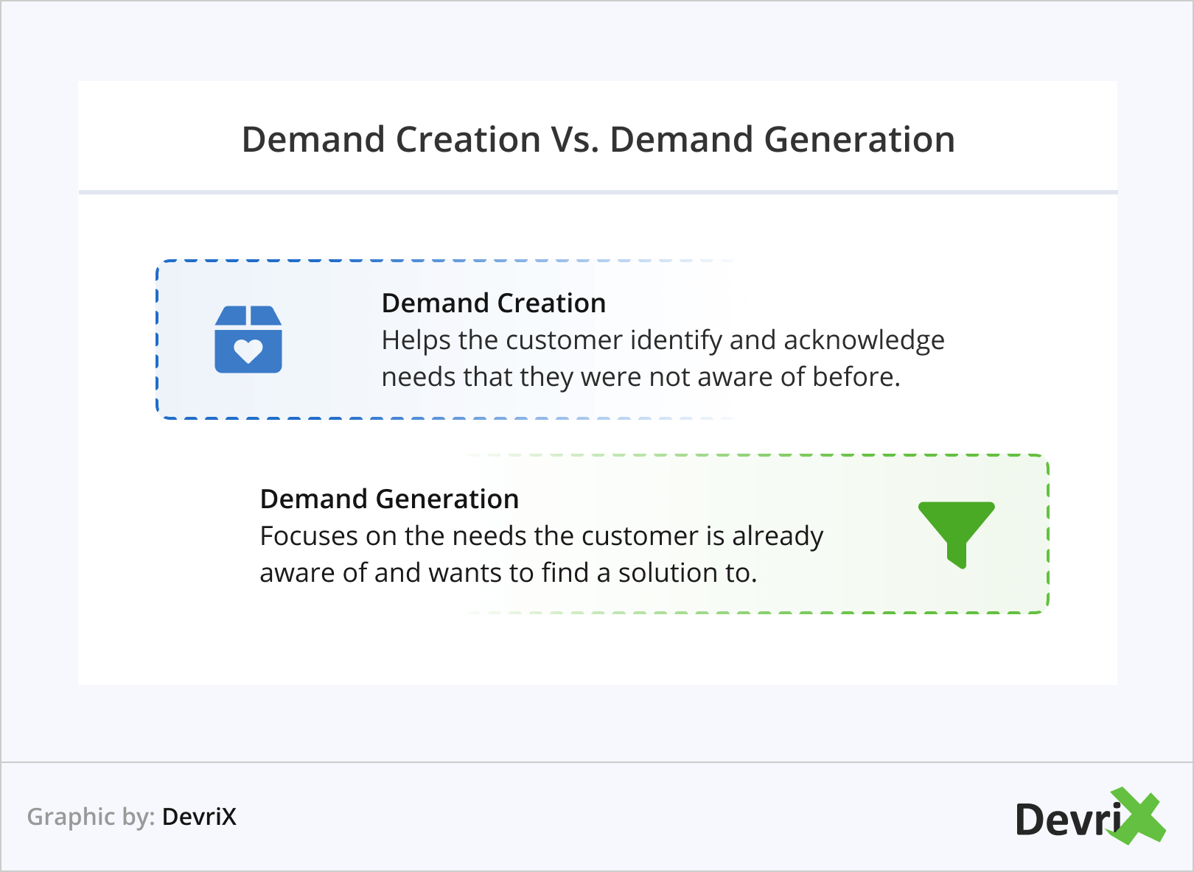
Task: Select the bold "Demand Creation" card heading
Action: (494, 303)
